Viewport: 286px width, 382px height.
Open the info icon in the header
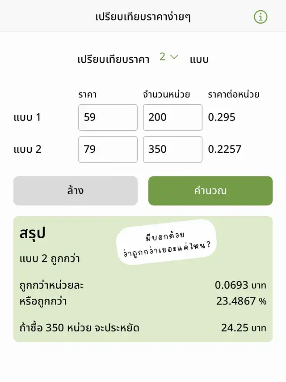point(261,17)
